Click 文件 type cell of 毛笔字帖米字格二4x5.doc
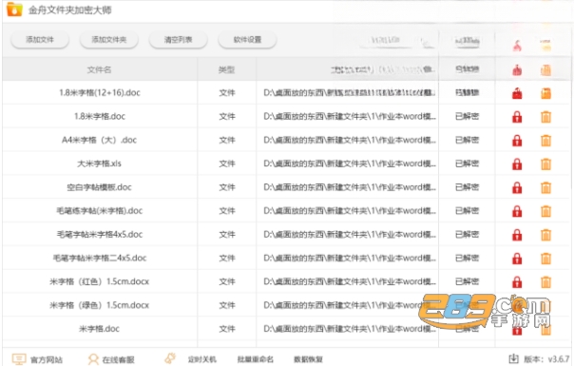The image size is (574, 366). pos(227,258)
